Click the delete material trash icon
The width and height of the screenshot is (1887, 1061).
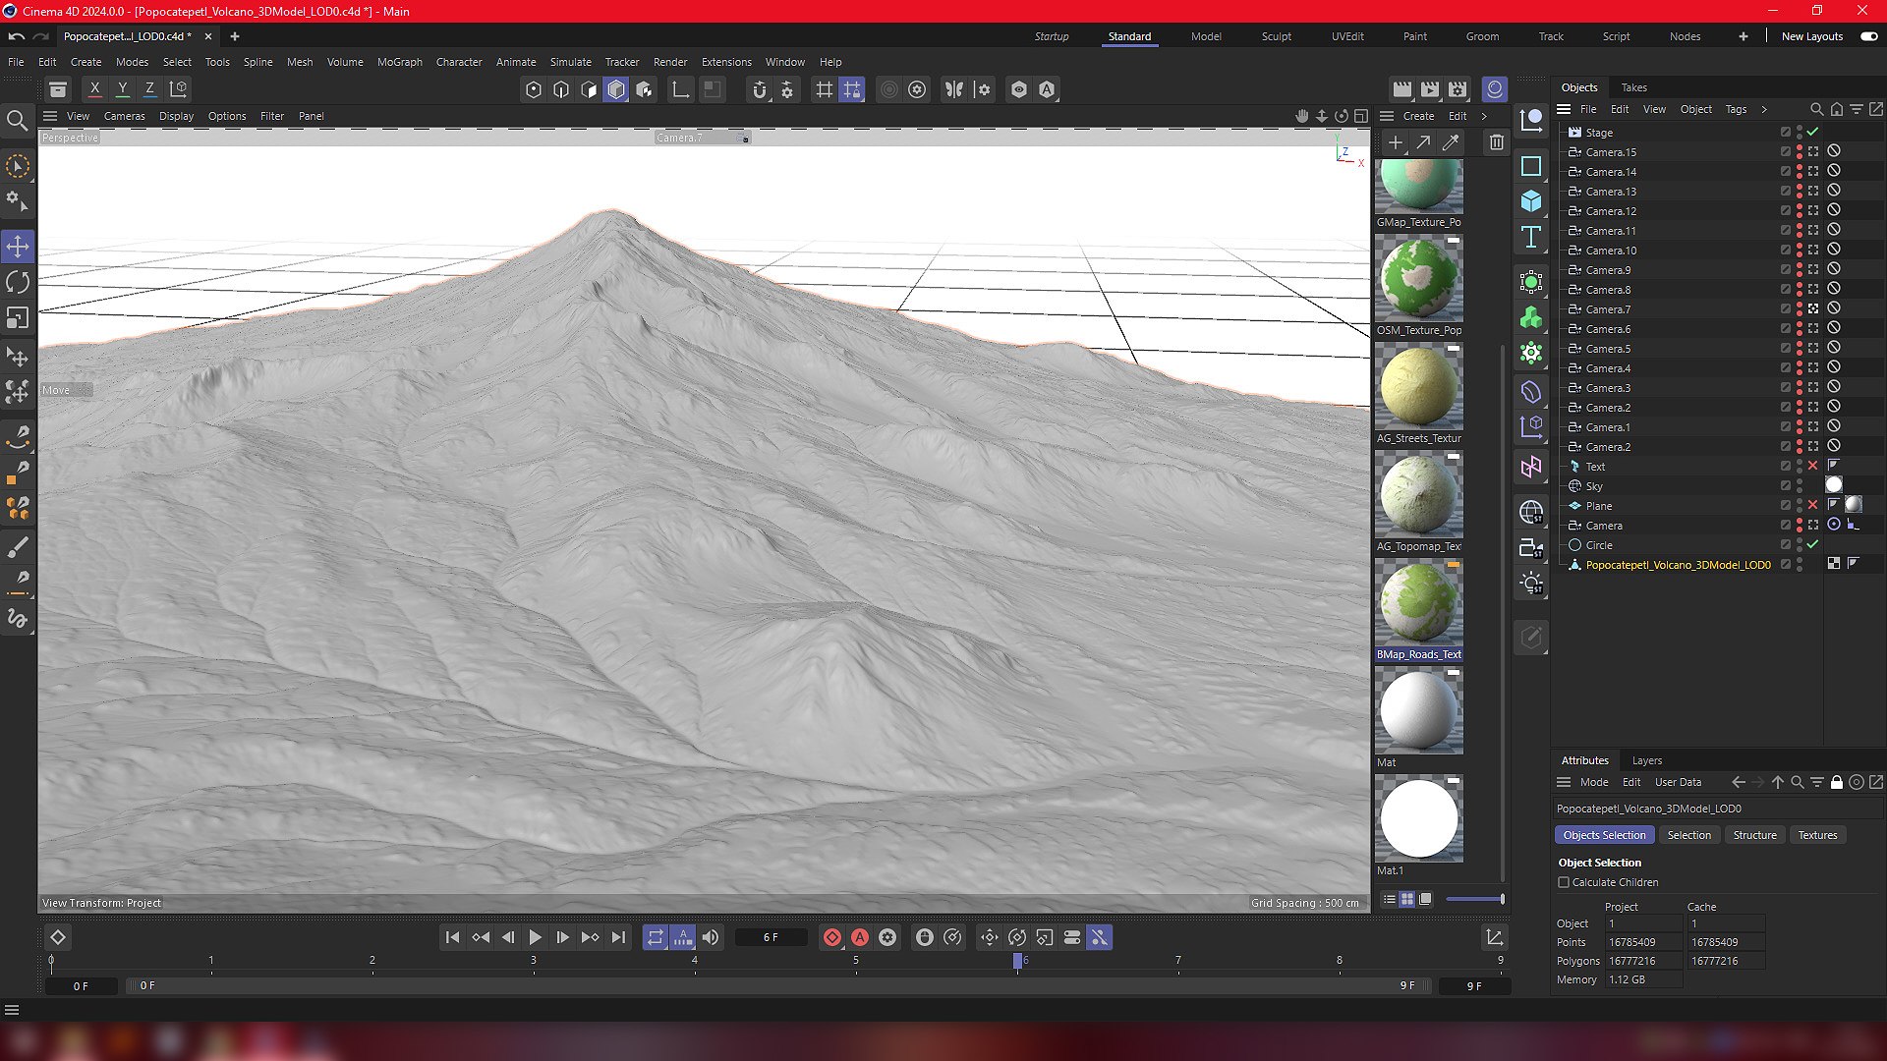(1496, 143)
